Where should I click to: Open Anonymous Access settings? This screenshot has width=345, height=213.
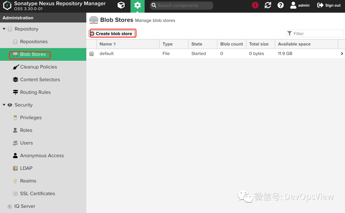(x=42, y=155)
